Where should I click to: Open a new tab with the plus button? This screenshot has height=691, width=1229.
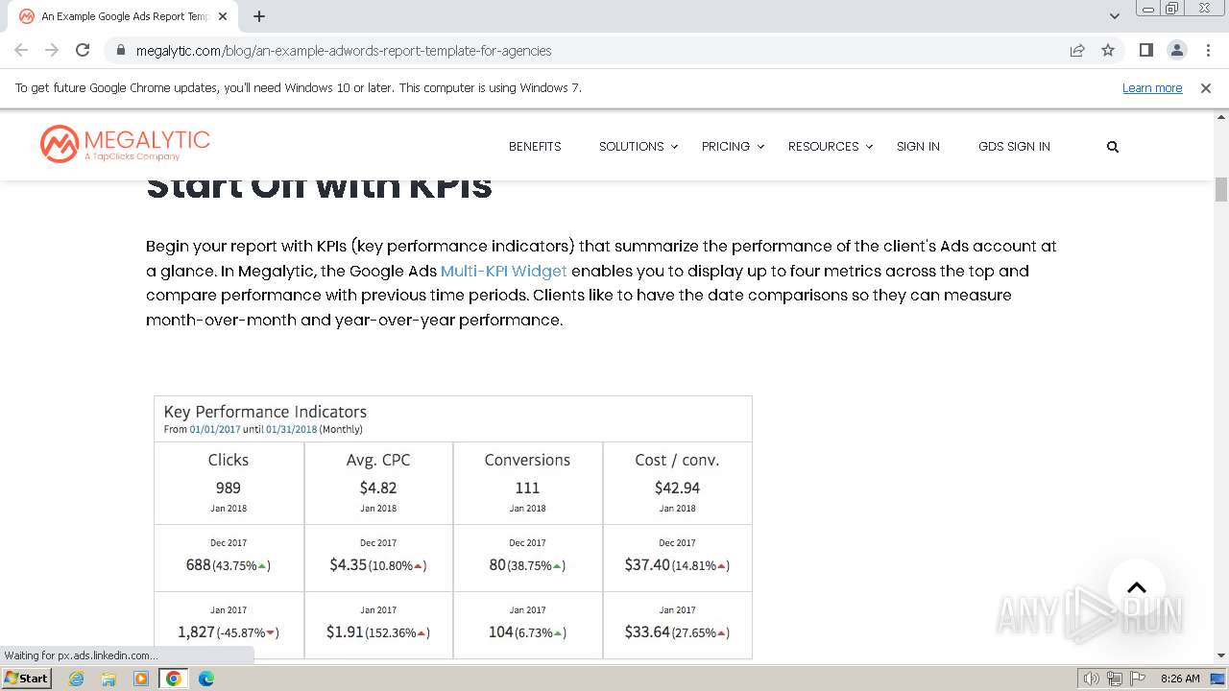[259, 16]
